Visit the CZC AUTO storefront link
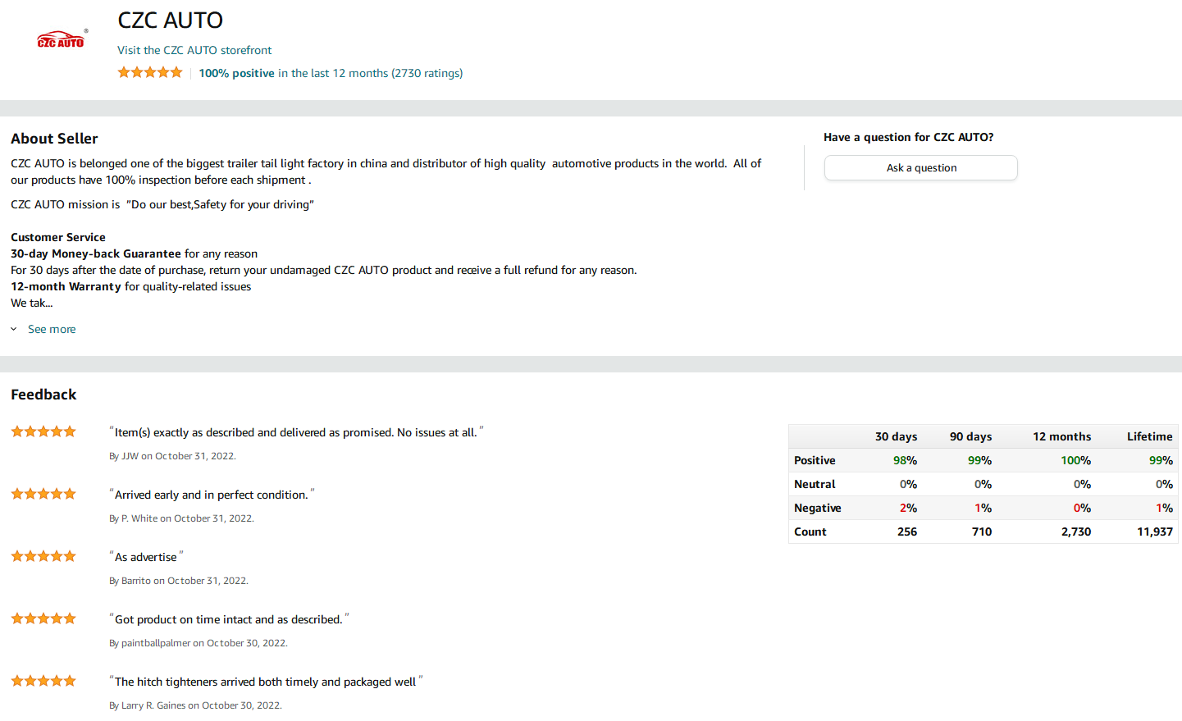The height and width of the screenshot is (721, 1182). coord(194,50)
